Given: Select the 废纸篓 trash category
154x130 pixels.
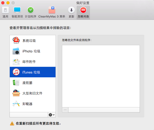Looking at the screenshot, I should (33, 83).
